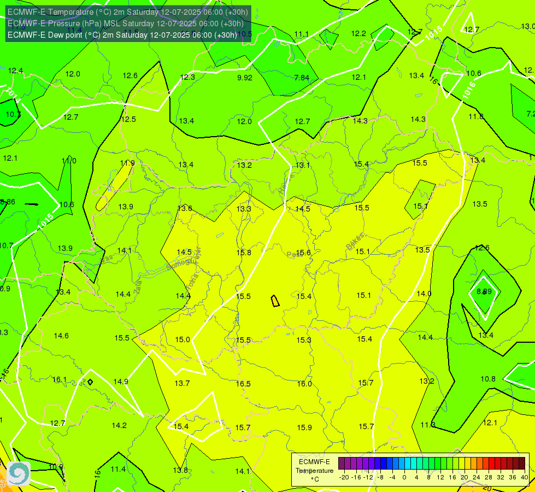Viewport: 535px width, 492px height.
Task: Click the 12.3 temperature value
Action: coord(187,78)
